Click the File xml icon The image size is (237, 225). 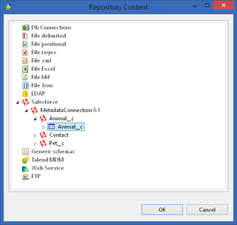[25, 61]
